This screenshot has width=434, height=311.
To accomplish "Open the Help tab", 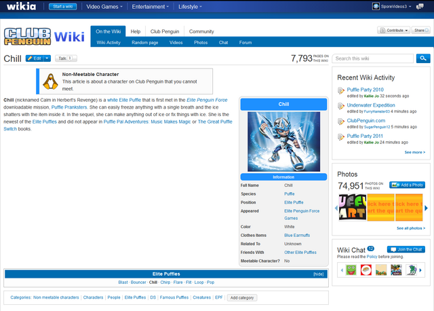I will pyautogui.click(x=136, y=31).
